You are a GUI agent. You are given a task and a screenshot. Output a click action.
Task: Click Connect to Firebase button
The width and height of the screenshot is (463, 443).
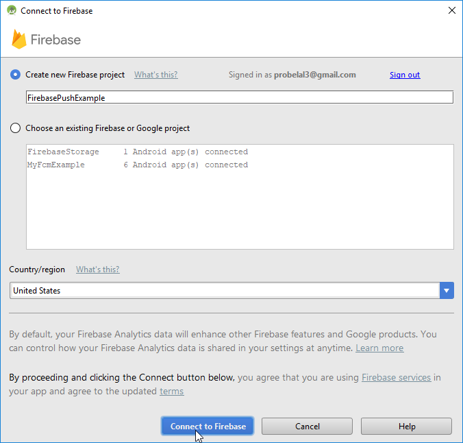pos(208,426)
